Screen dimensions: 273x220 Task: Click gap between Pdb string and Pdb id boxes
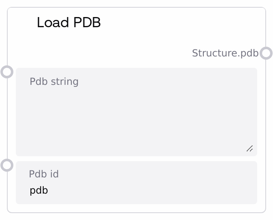(136, 159)
